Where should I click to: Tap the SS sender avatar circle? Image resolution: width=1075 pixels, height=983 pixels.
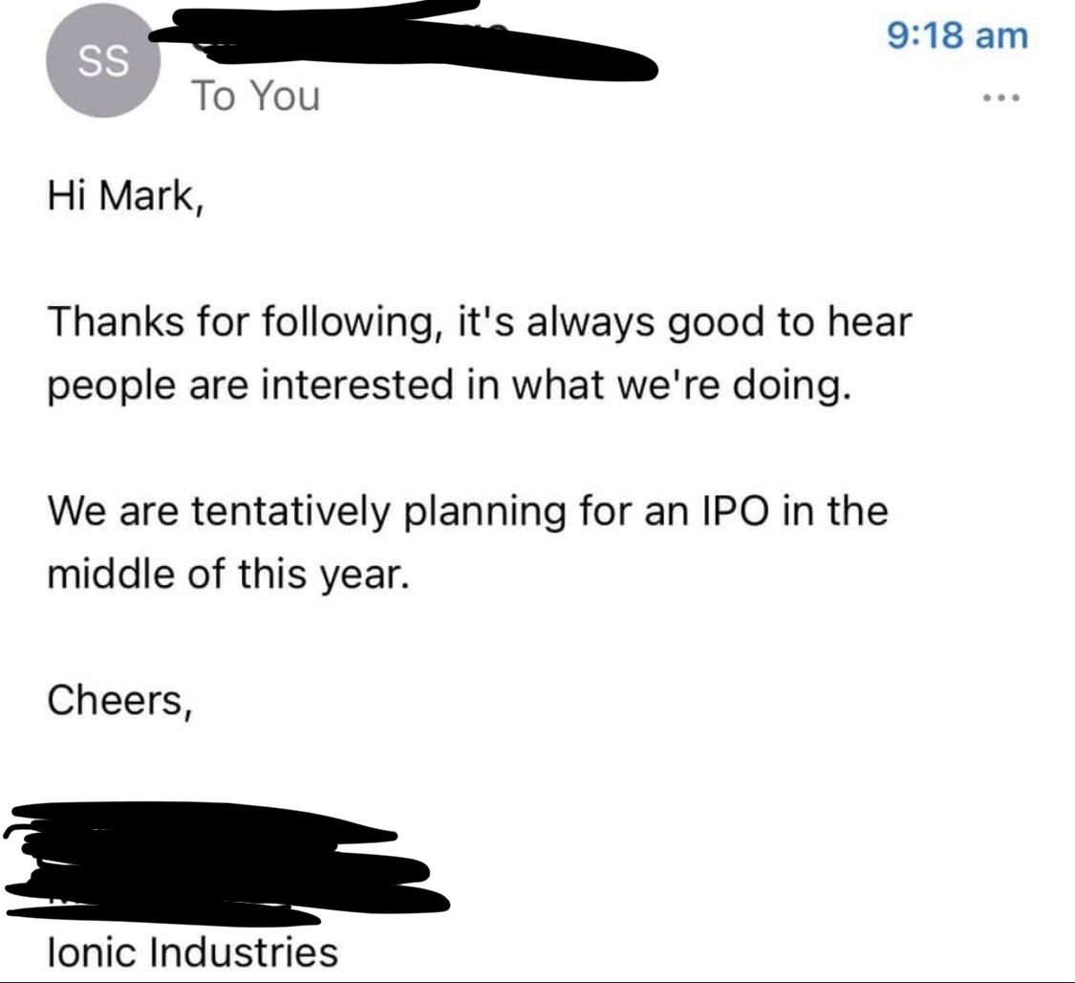tap(103, 61)
